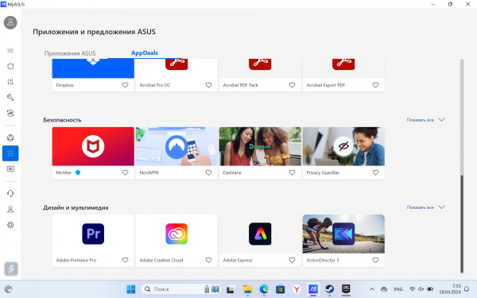Favorite Adobe Express with its heart
Image resolution: width=477 pixels, height=298 pixels.
pos(292,261)
